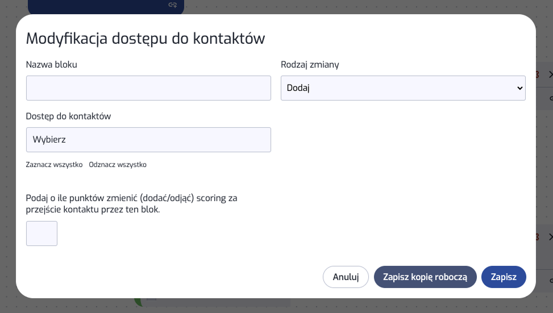The image size is (553, 313).
Task: Click the add-link icon on the dark block
Action: [x=172, y=5]
